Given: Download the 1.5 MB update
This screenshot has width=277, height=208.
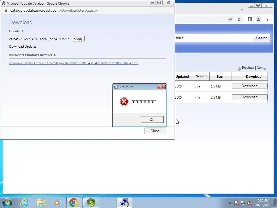Looking at the screenshot, I should (x=249, y=86).
